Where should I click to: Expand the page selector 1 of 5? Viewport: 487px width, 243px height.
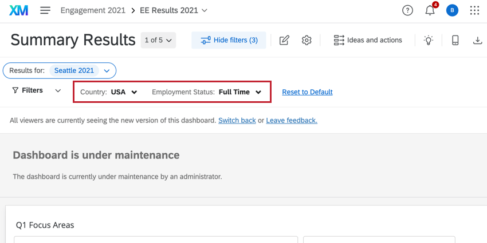pyautogui.click(x=159, y=40)
